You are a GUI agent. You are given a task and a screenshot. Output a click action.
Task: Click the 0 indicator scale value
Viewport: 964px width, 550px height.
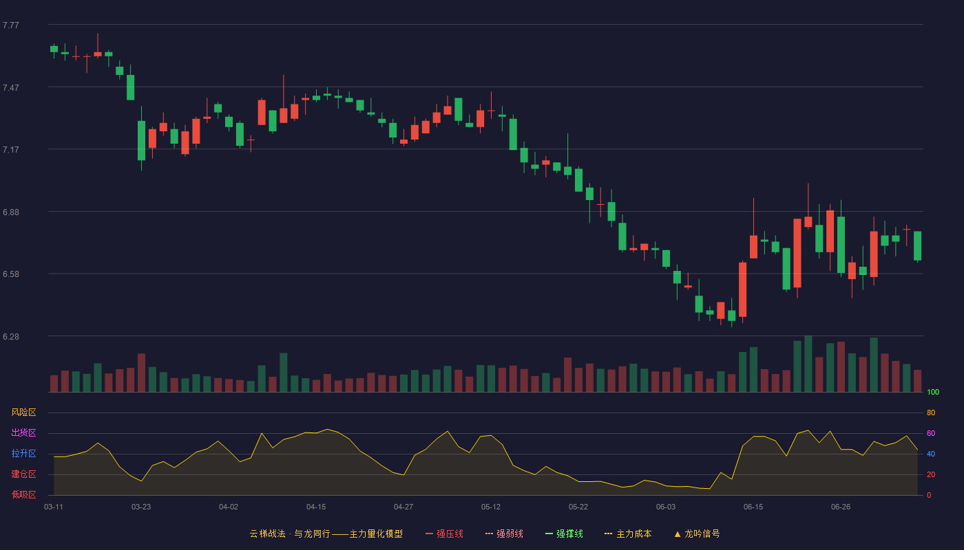[929, 495]
